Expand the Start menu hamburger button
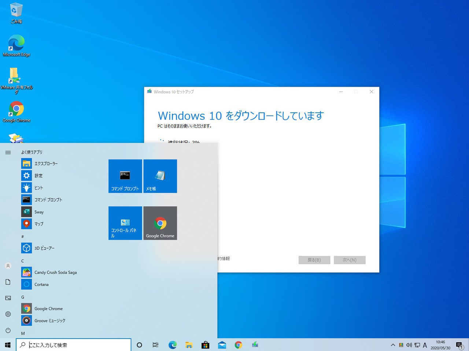Viewport: 469px width, 351px height. tap(8, 152)
